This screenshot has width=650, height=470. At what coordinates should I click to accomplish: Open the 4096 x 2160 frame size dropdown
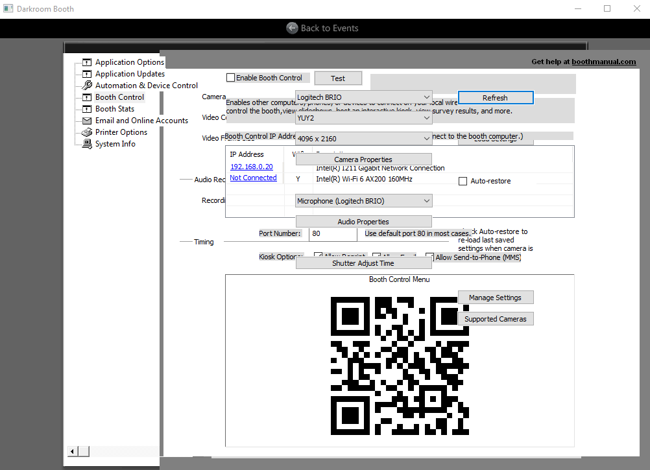click(x=363, y=139)
